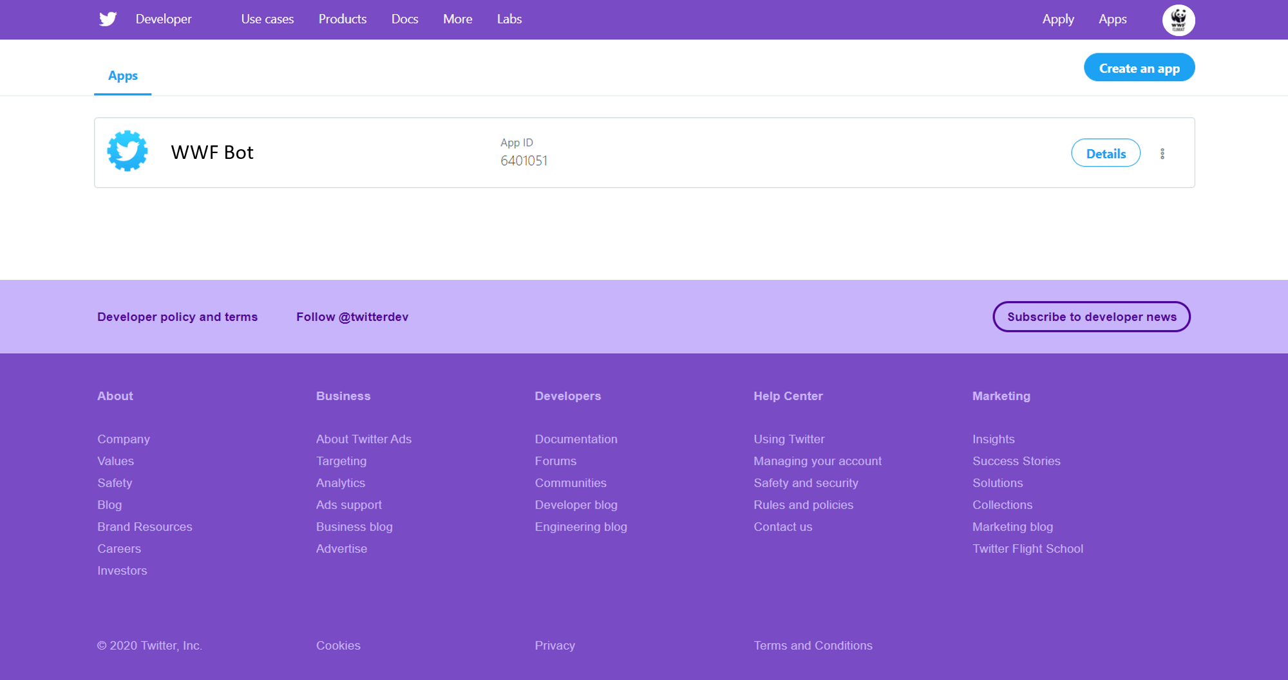Open Managing your account

click(x=818, y=461)
